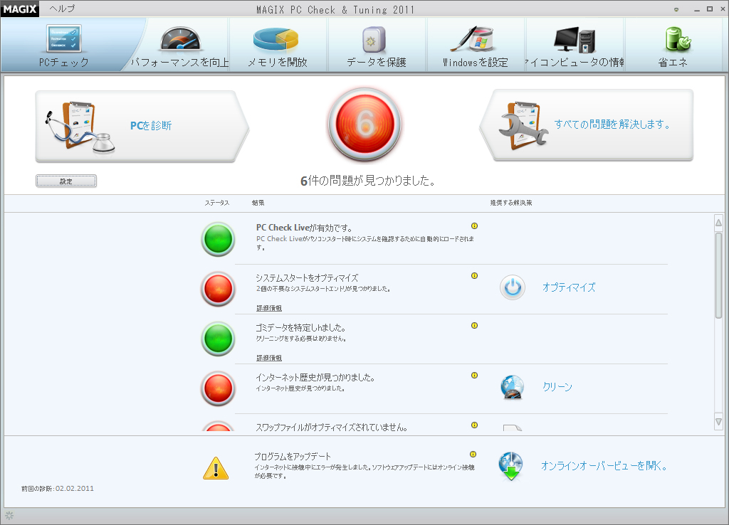Click info icon for プログラムをアップデート

[473, 454]
